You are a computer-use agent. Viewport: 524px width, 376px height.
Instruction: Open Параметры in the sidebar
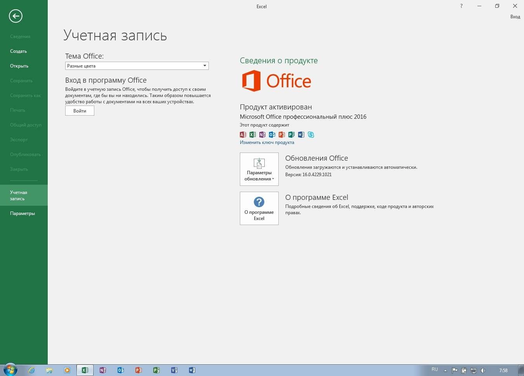click(23, 213)
